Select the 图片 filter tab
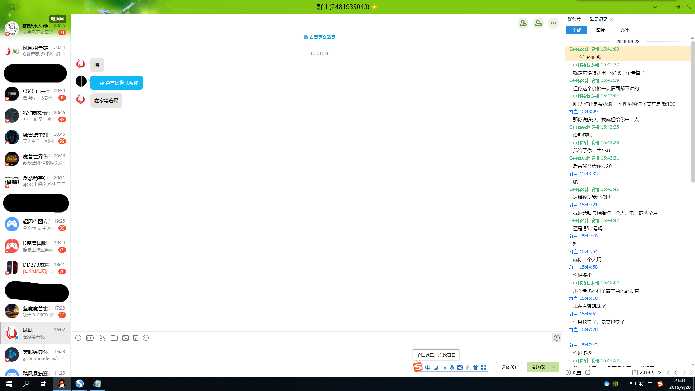Screen dimensions: 695x391 (600, 30)
